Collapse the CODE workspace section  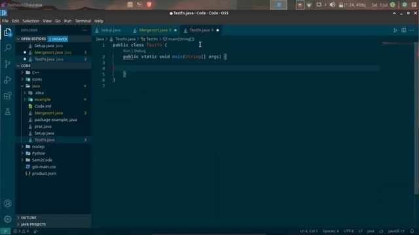pos(53,65)
